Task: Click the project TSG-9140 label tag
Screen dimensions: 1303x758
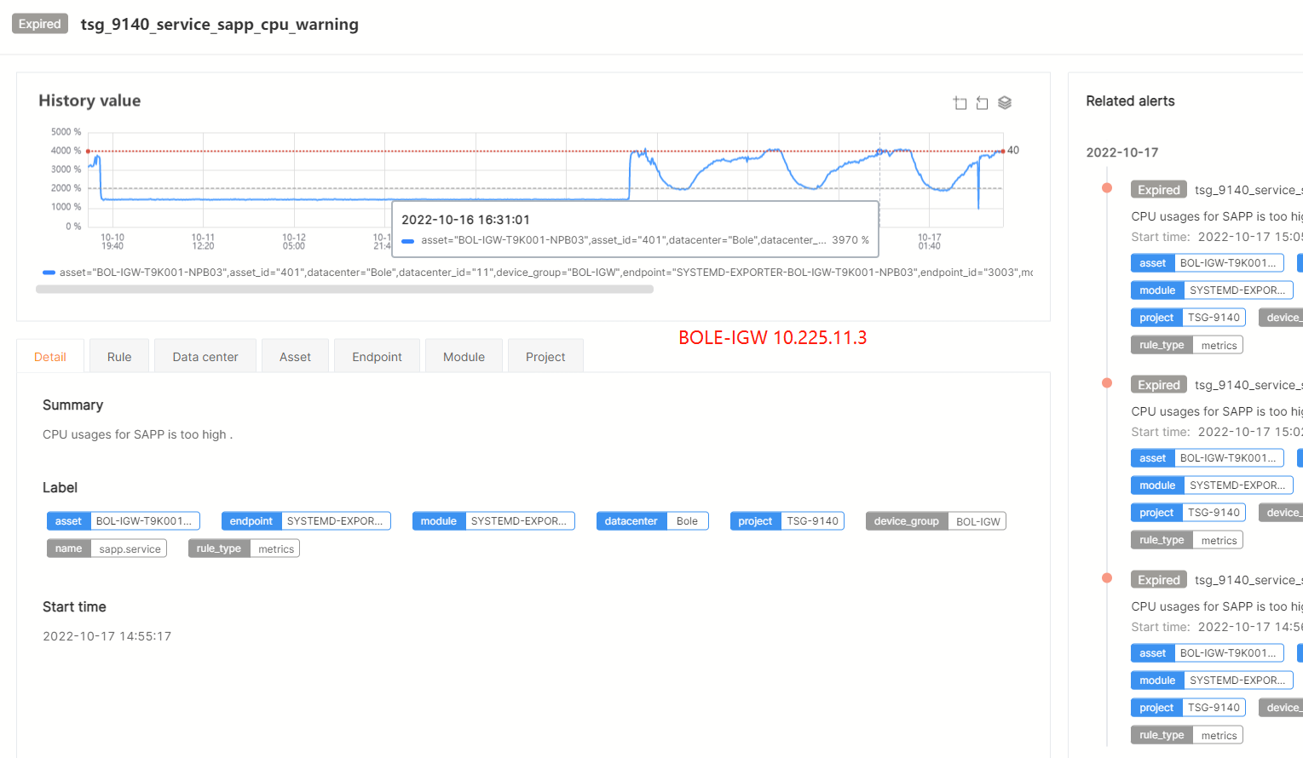Action: click(x=787, y=521)
